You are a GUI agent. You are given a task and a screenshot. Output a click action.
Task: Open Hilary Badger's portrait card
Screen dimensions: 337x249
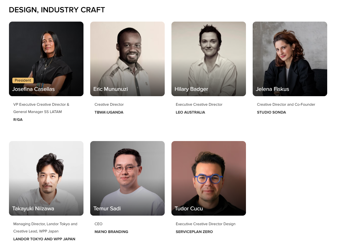click(209, 59)
